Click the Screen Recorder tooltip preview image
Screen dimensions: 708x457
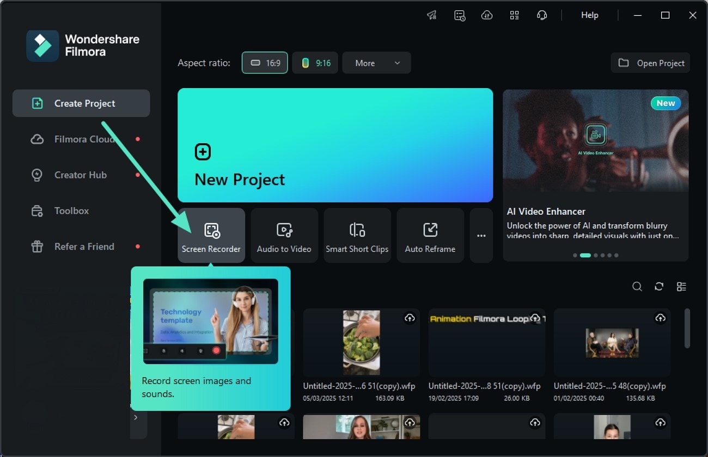pos(211,321)
